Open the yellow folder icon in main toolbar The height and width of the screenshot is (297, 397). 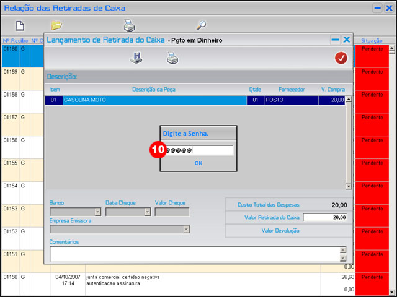click(x=56, y=25)
